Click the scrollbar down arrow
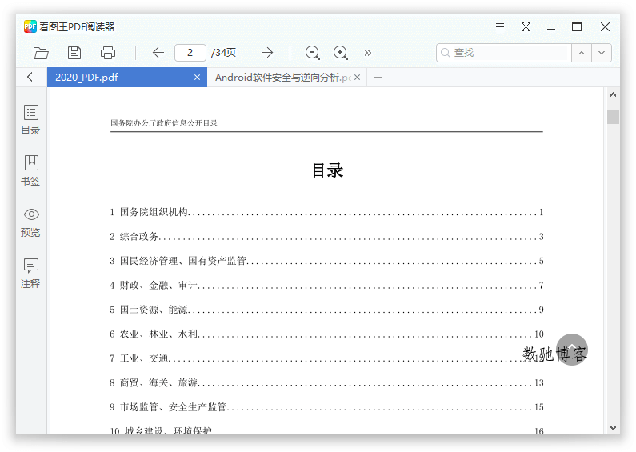 613,428
